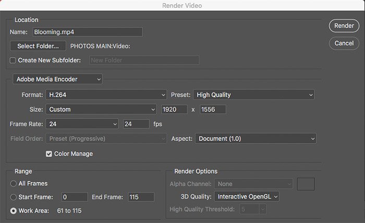
Task: Click the Render button
Action: pos(344,26)
